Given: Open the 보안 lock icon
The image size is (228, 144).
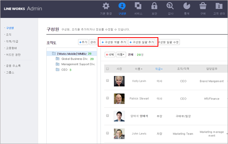Looking at the screenshot, I should tap(154, 6).
